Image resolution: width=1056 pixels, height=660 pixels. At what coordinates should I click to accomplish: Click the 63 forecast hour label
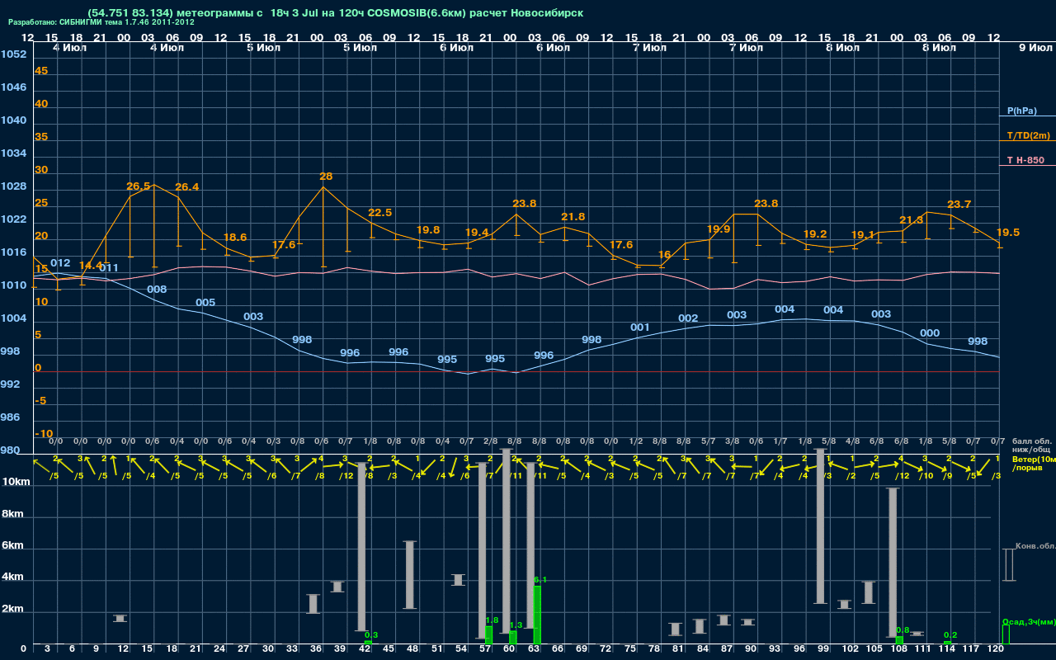534,649
